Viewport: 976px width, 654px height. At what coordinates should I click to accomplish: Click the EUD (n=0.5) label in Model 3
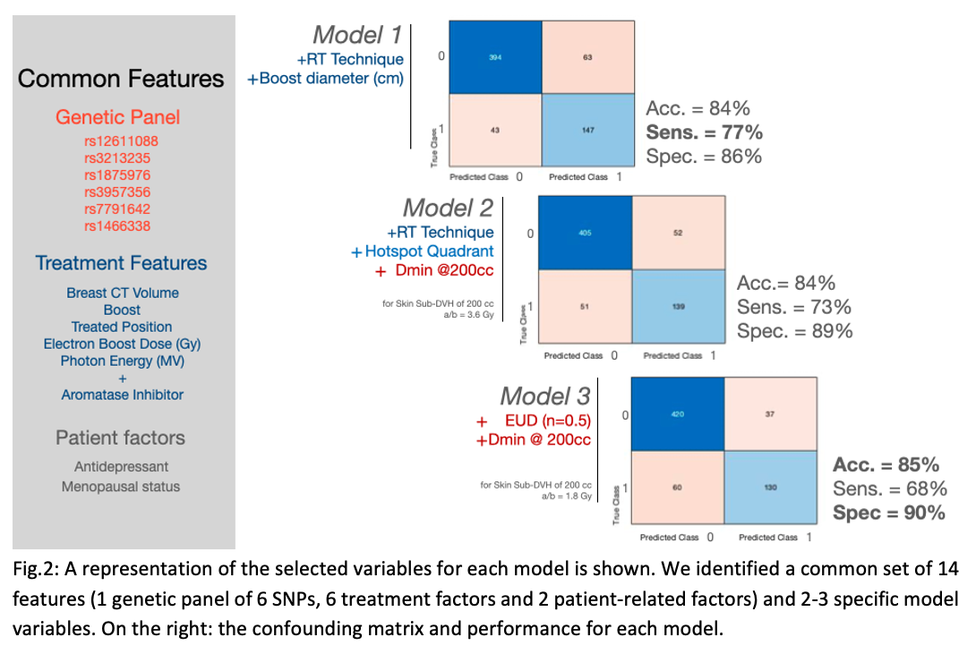coord(548,420)
